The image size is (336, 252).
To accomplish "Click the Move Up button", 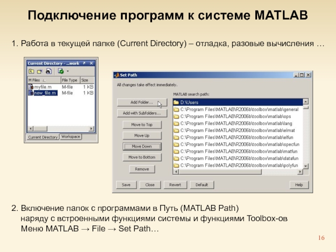I will point(142,135).
